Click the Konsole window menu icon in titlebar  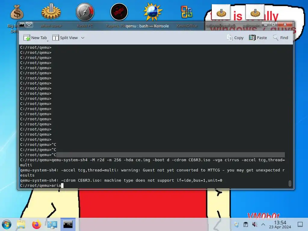point(22,25)
